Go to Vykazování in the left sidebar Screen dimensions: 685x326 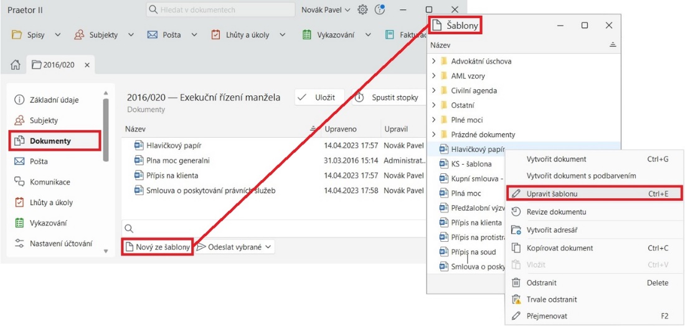pyautogui.click(x=48, y=223)
